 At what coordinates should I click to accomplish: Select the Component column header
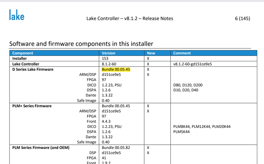coord(23,53)
